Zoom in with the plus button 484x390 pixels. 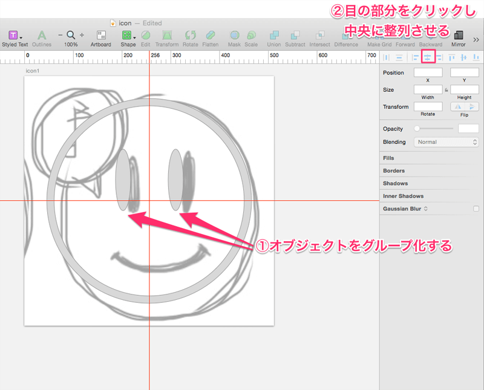(82, 35)
